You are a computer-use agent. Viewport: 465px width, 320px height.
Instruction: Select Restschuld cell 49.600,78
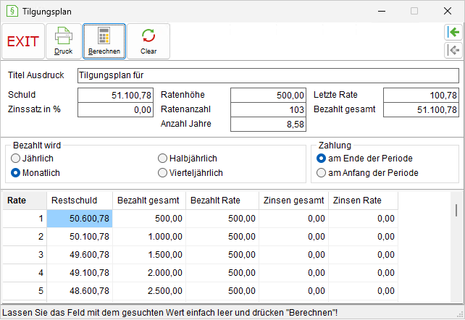80,255
